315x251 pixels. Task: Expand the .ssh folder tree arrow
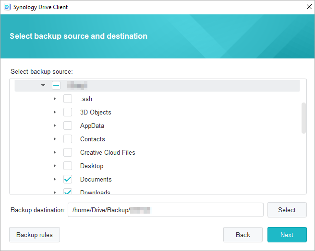click(x=55, y=99)
